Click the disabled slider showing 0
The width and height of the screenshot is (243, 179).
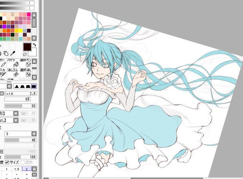click(21, 145)
